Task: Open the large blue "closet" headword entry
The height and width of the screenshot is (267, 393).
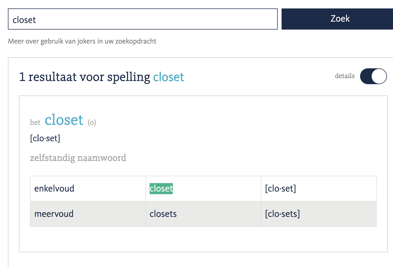Action: click(64, 120)
